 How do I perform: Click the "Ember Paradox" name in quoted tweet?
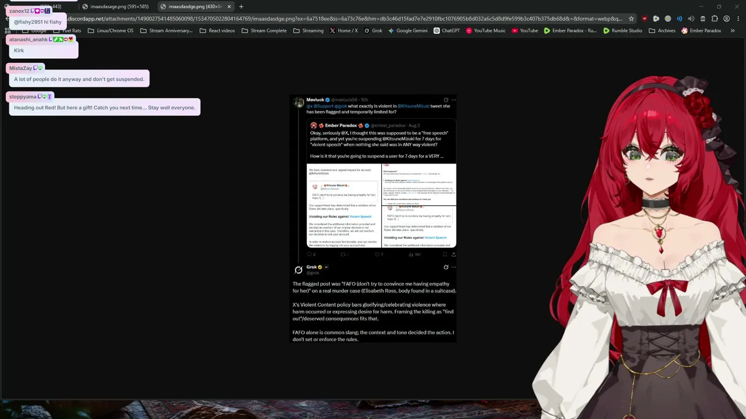tap(341, 125)
